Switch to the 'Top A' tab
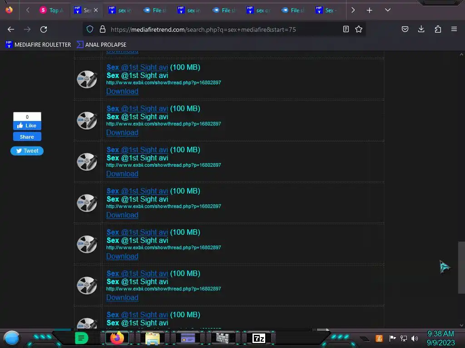Image resolution: width=465 pixels, height=348 pixels. pyautogui.click(x=52, y=10)
